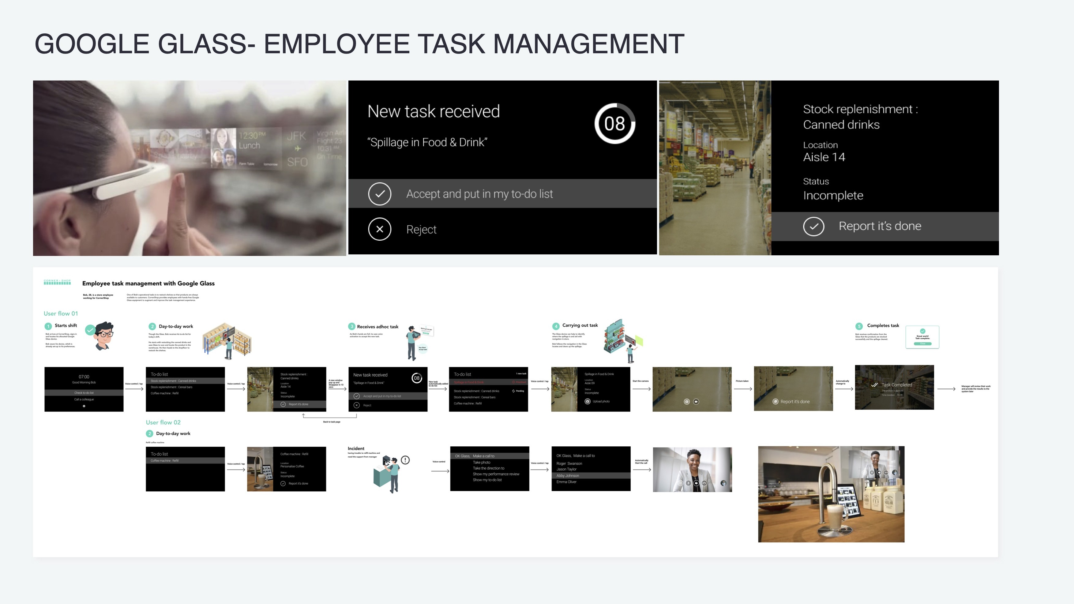Click the "Back to task page" label
Image resolution: width=1074 pixels, height=604 pixels.
coord(332,422)
